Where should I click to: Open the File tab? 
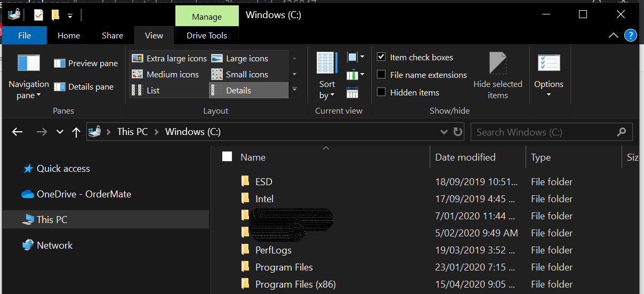click(x=25, y=36)
